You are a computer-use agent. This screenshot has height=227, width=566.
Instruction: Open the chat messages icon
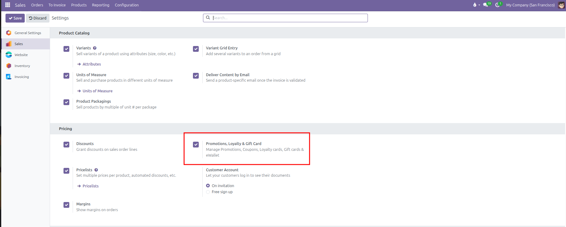[x=485, y=5]
